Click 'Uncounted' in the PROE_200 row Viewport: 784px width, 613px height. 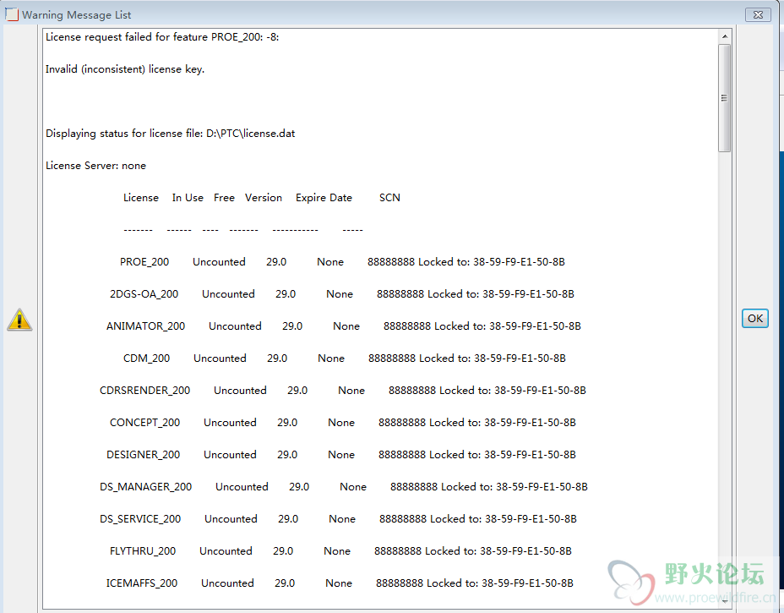coord(219,262)
